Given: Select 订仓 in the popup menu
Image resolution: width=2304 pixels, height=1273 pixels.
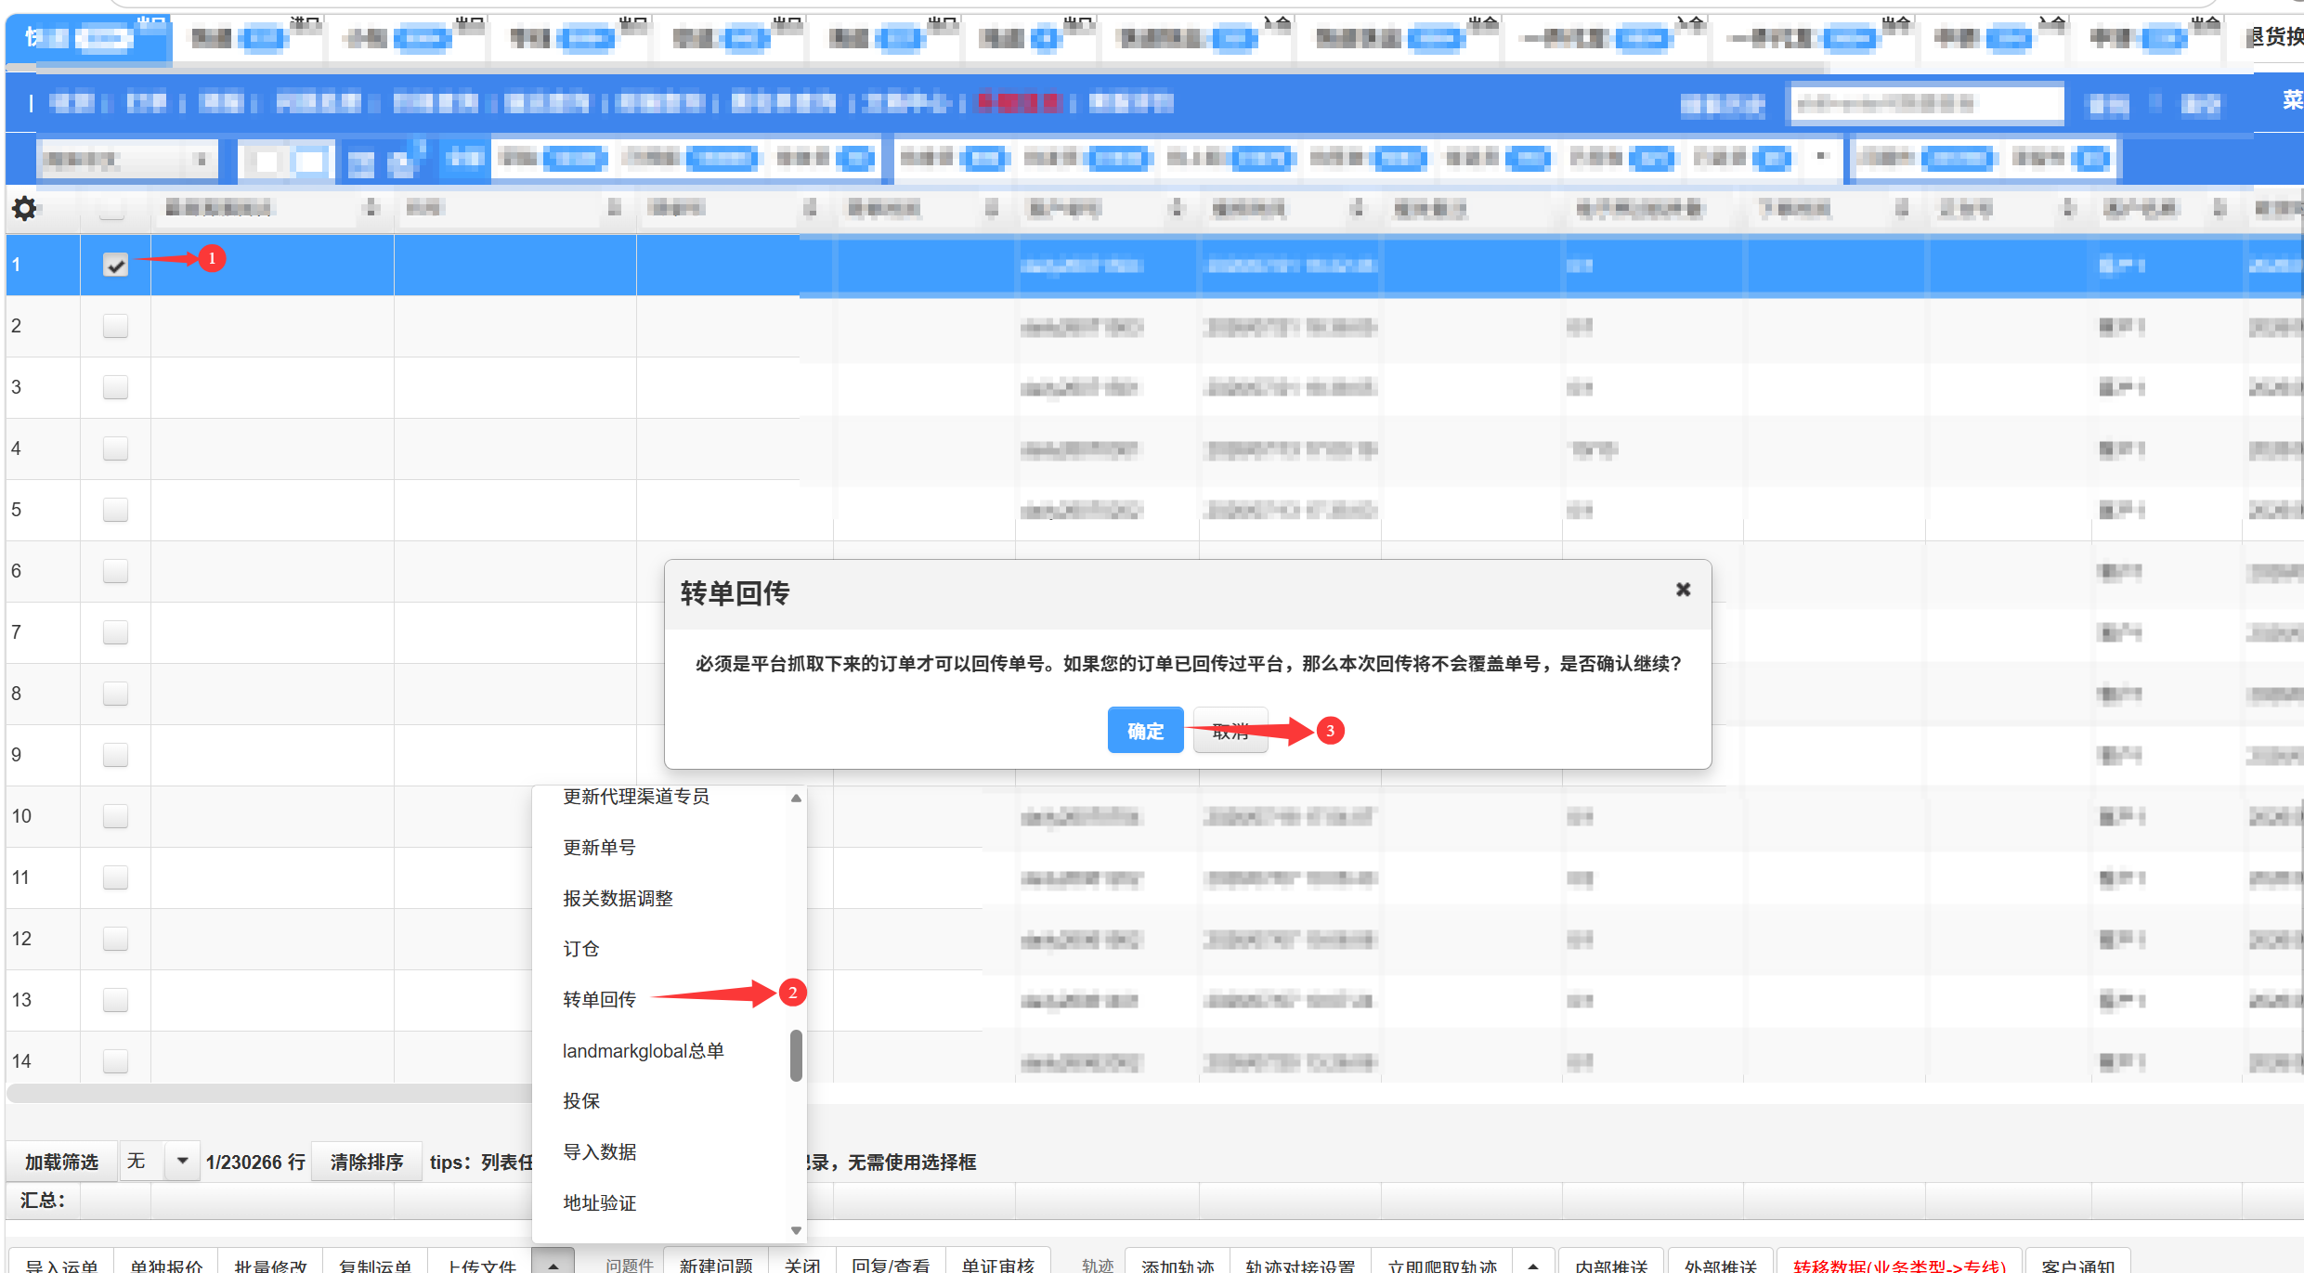Looking at the screenshot, I should click(581, 949).
